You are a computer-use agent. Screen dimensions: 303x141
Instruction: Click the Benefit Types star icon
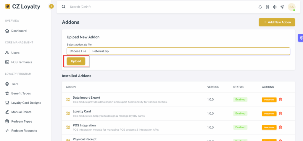[7, 93]
